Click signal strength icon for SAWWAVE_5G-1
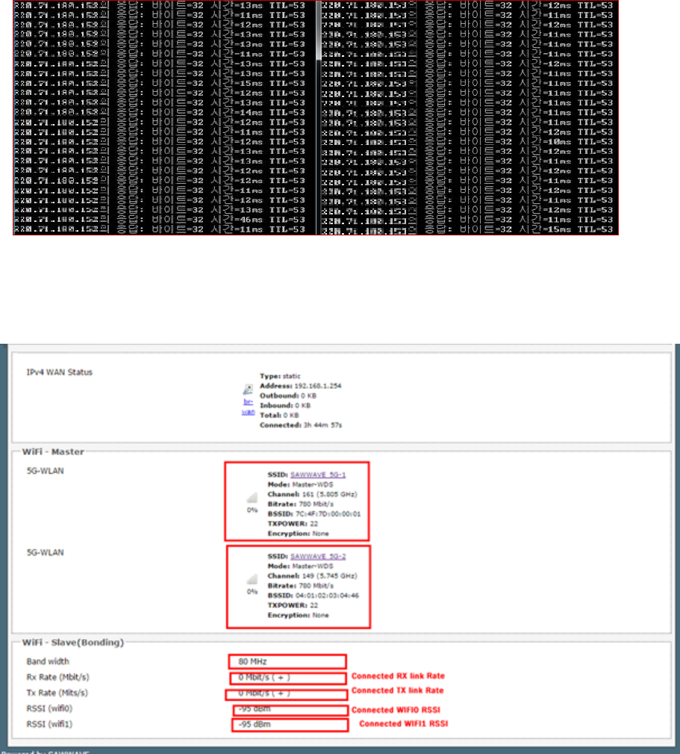 (252, 498)
